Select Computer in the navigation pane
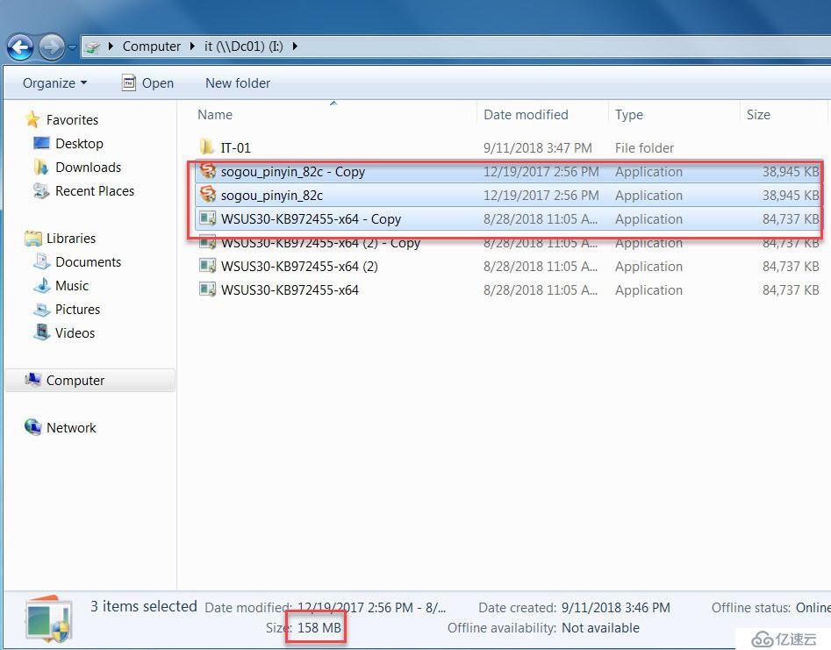831x650 pixels. pyautogui.click(x=75, y=381)
